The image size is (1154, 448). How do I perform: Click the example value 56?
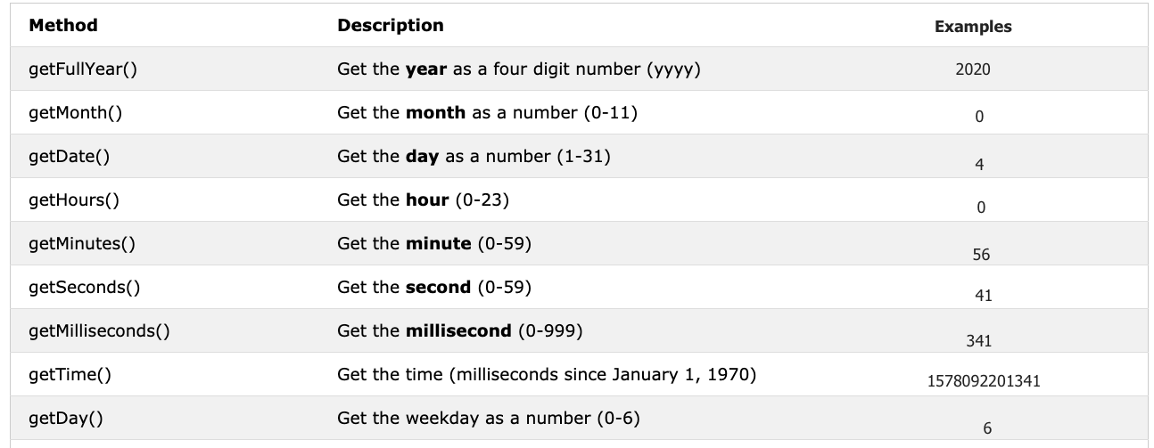[x=981, y=255]
